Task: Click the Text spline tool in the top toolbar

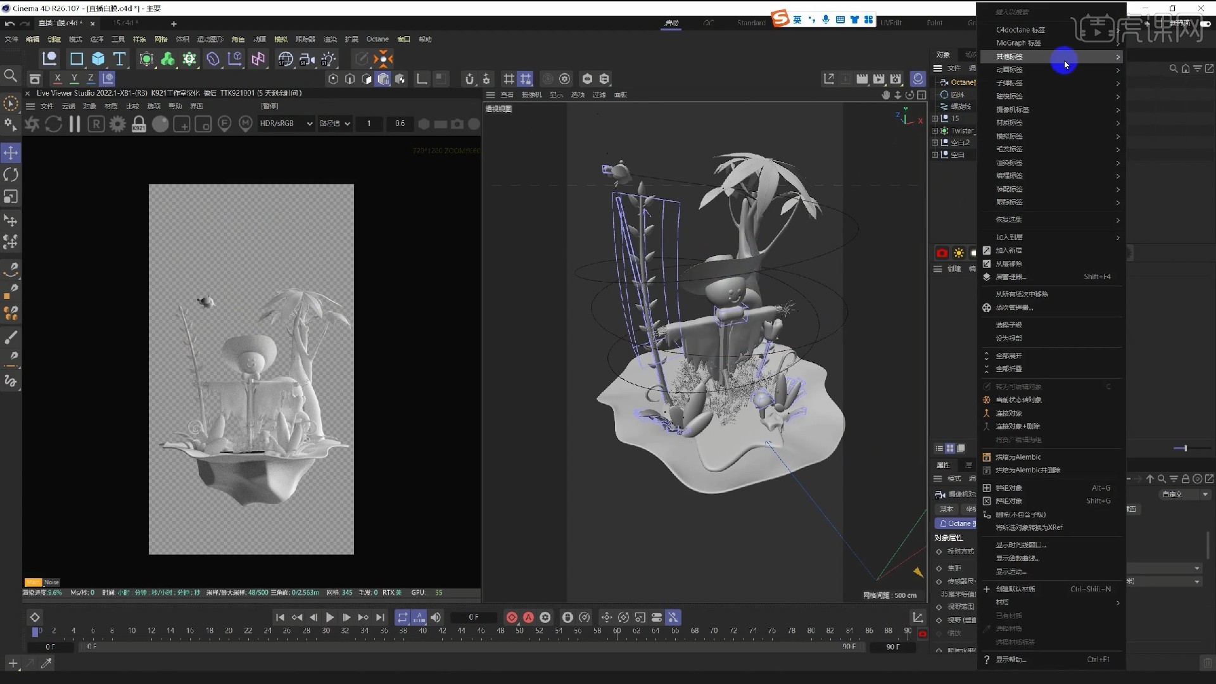Action: 119,58
